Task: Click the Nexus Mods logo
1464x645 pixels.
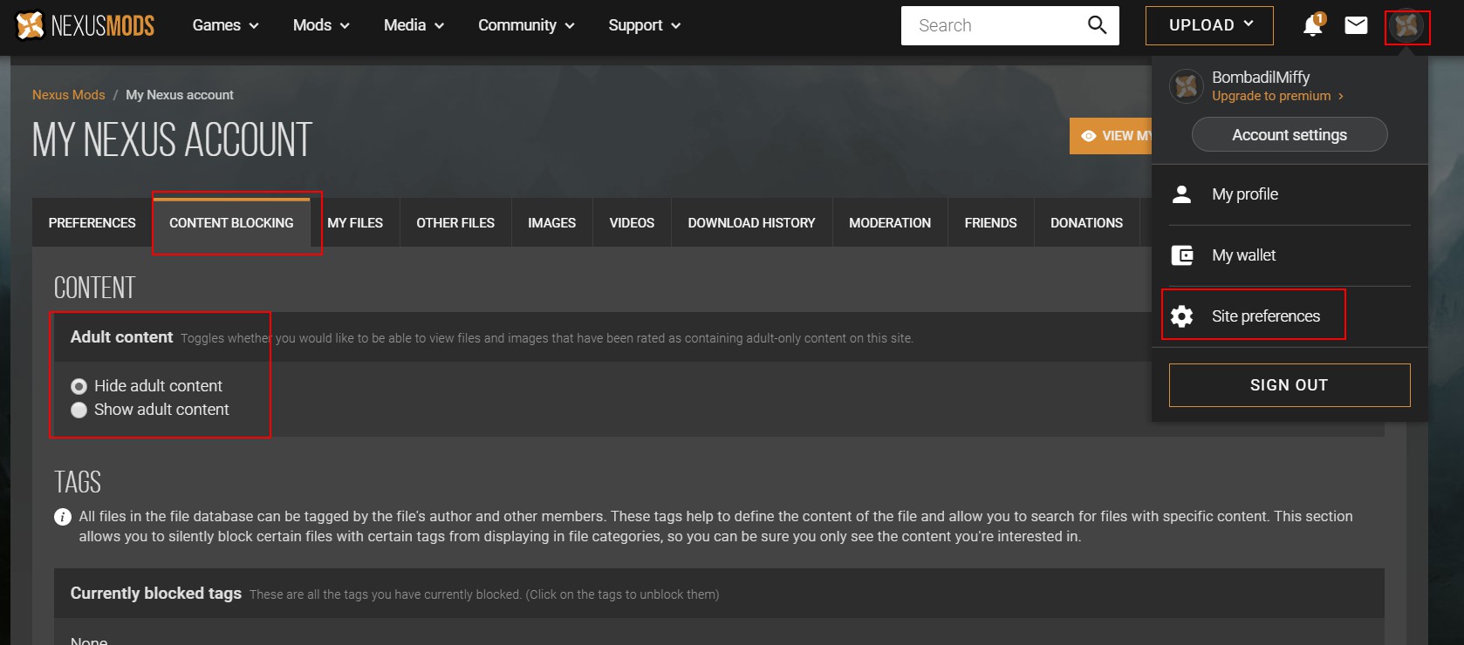Action: (85, 26)
